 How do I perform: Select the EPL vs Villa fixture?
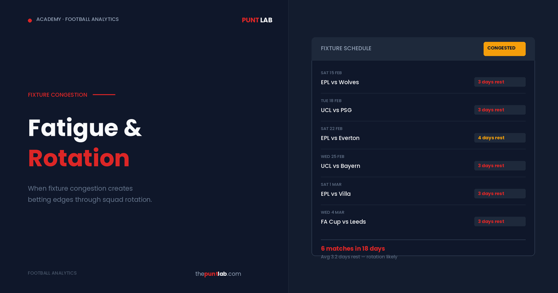pyautogui.click(x=336, y=194)
